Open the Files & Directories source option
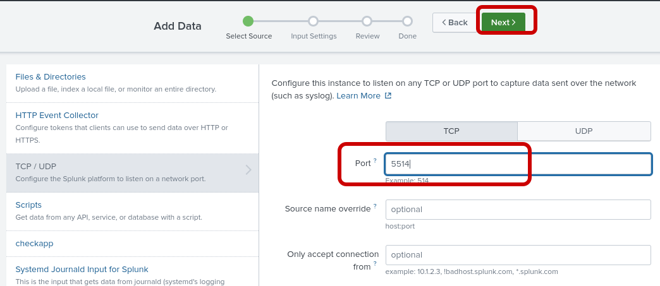660x286 pixels. click(51, 77)
